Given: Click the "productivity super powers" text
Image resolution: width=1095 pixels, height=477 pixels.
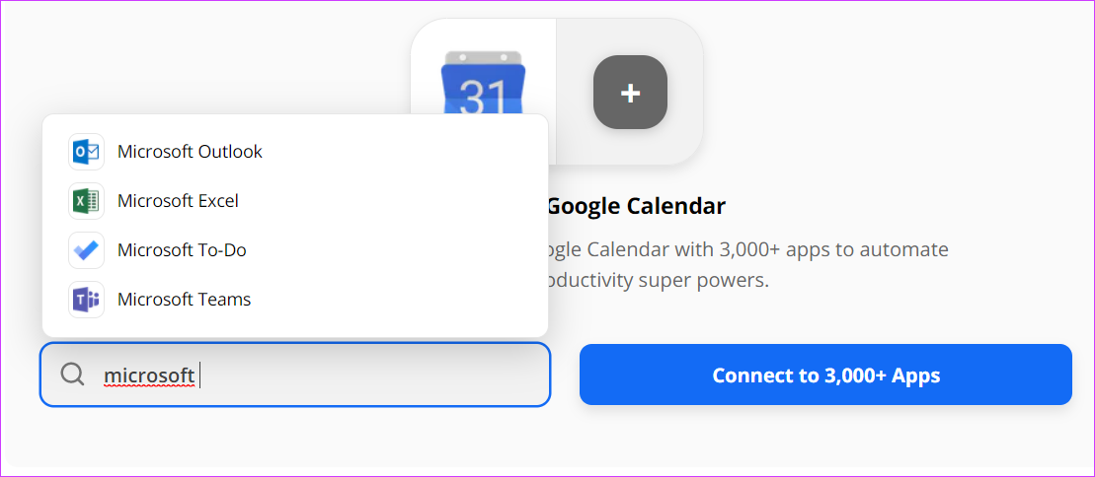Looking at the screenshot, I should 652,281.
